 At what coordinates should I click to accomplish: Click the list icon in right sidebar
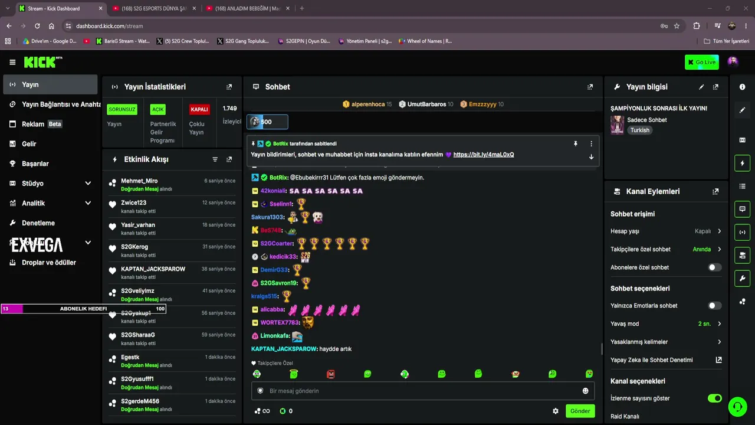click(x=742, y=186)
